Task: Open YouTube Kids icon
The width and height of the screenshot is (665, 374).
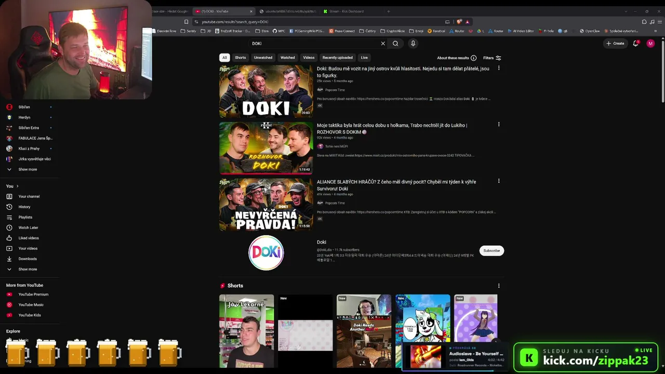Action: 9,315
